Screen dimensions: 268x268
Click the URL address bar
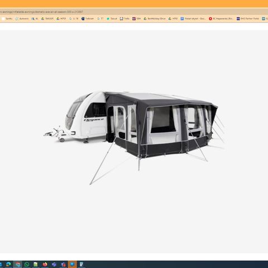[x=134, y=12]
